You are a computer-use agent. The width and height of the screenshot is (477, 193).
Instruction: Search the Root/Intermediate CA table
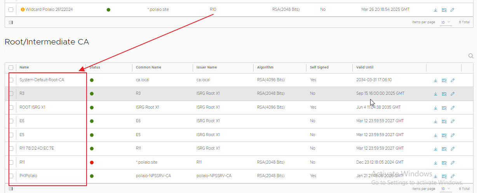tap(471, 56)
